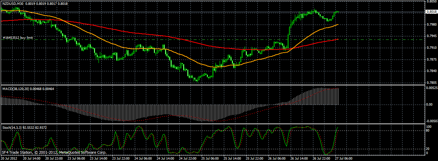This screenshot has height=161, width=438.
Task: Click Stochastic scale level 100
Action: pyautogui.click(x=429, y=126)
